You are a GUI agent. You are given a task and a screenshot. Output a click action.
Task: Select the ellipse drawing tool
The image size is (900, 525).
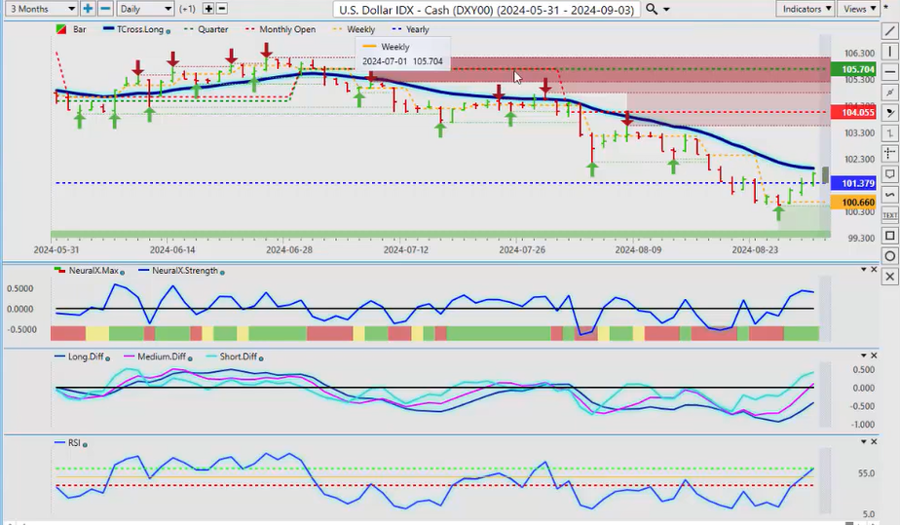[889, 256]
